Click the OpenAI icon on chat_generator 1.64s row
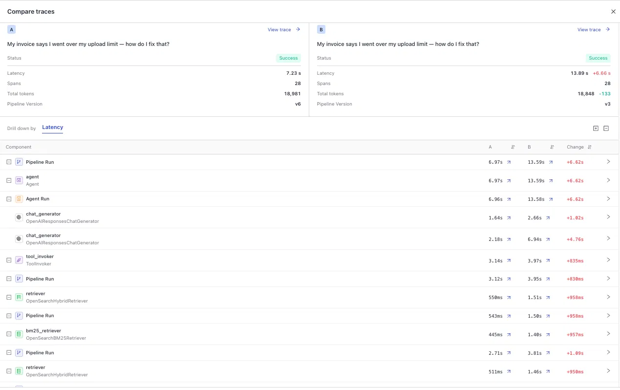Viewport: 620px width, 390px height. (19, 217)
